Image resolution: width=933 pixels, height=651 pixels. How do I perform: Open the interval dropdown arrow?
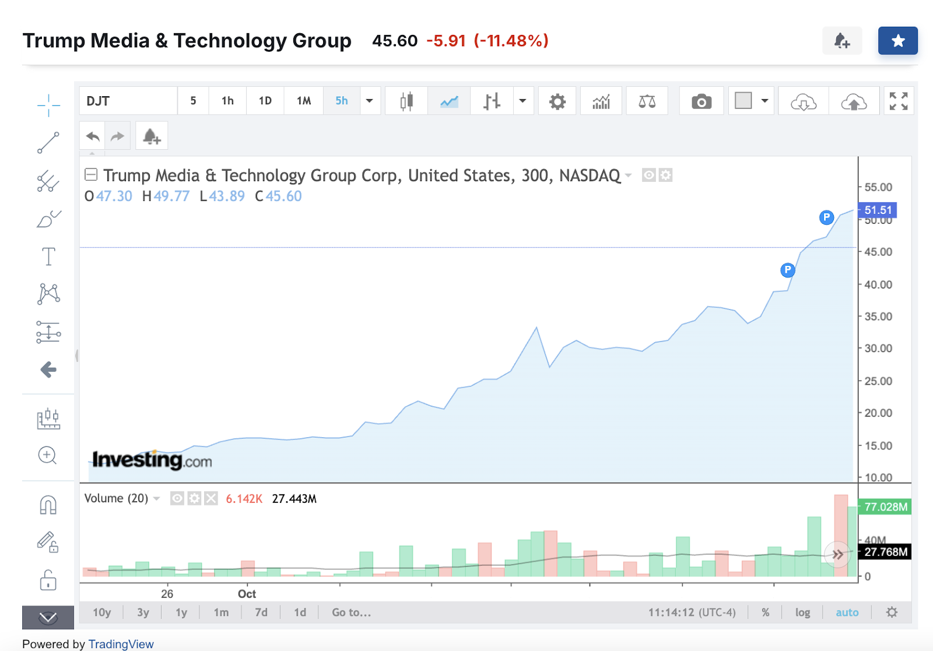click(x=370, y=101)
